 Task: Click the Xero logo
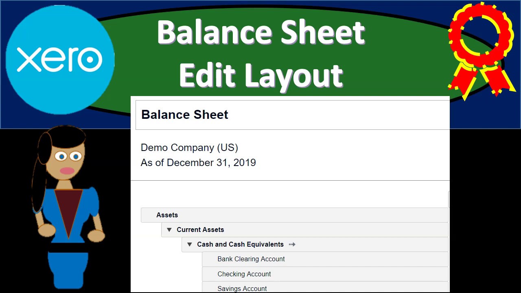60,60
